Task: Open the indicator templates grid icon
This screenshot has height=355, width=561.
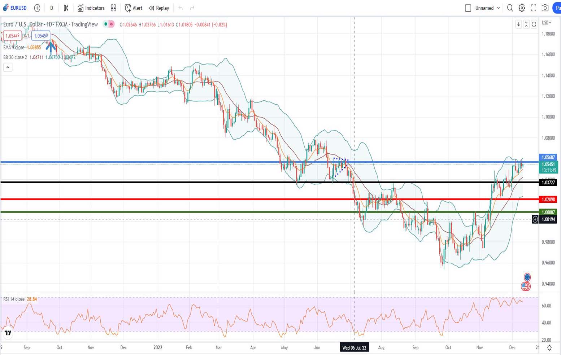Action: 113,8
